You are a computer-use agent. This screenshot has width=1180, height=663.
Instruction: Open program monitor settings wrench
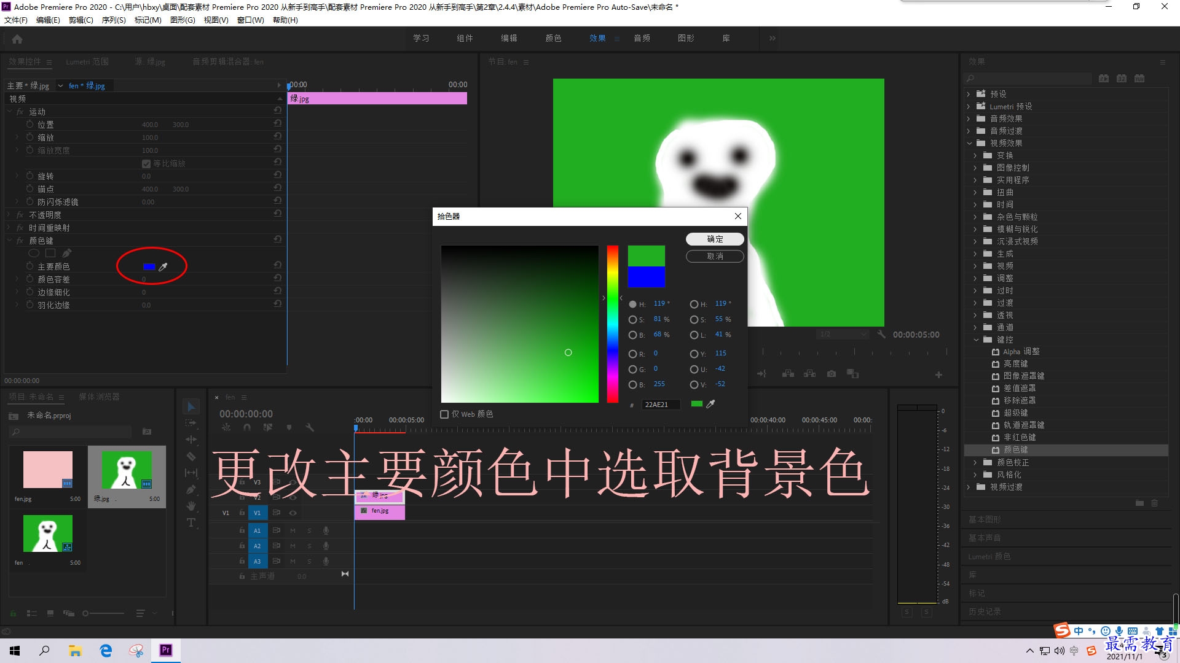(x=881, y=335)
